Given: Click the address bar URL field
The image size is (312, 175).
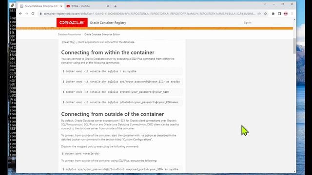Looking at the screenshot, I should pos(149,14).
